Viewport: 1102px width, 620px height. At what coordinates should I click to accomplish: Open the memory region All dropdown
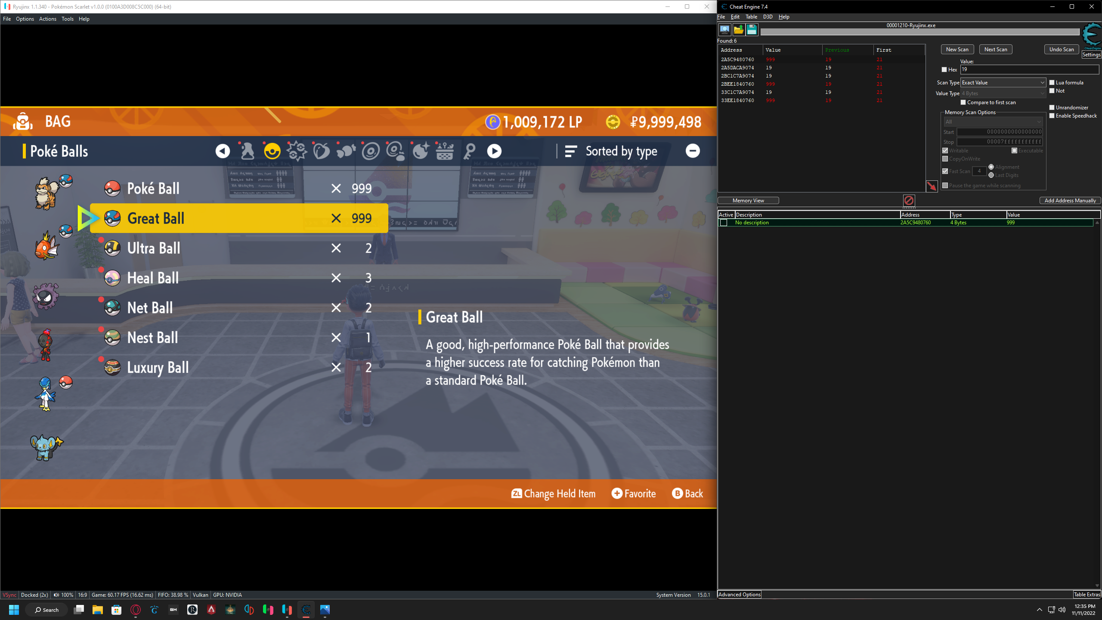pos(993,122)
